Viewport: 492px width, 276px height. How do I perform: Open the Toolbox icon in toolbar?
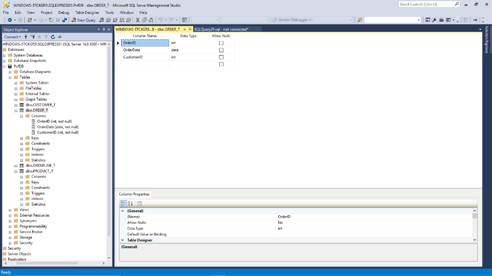pyautogui.click(x=441, y=20)
